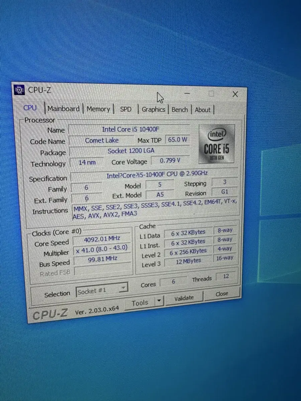
Task: Click the Ext. Model value A5
Action: click(x=160, y=194)
